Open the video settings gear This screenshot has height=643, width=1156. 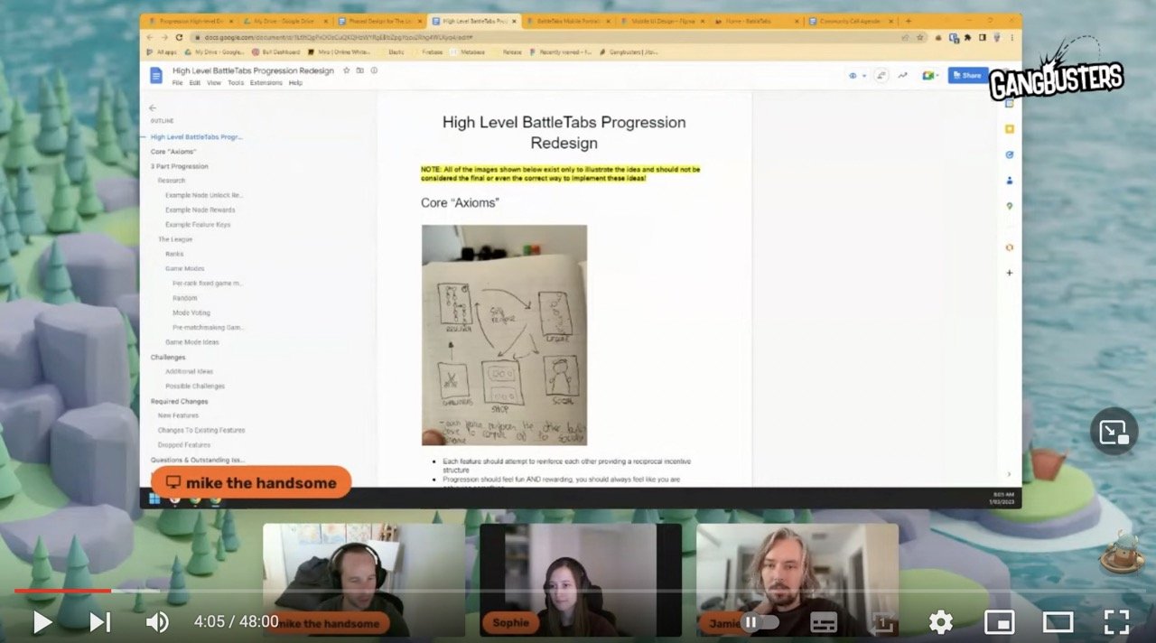tap(941, 621)
